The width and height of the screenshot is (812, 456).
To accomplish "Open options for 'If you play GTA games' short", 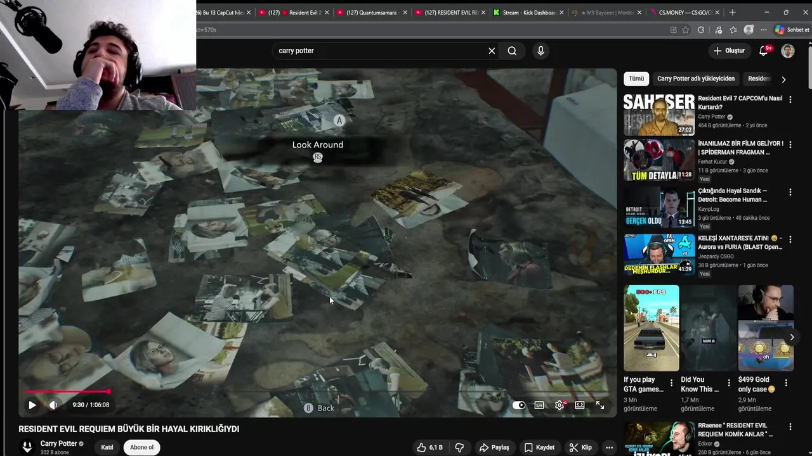I will tap(671, 383).
